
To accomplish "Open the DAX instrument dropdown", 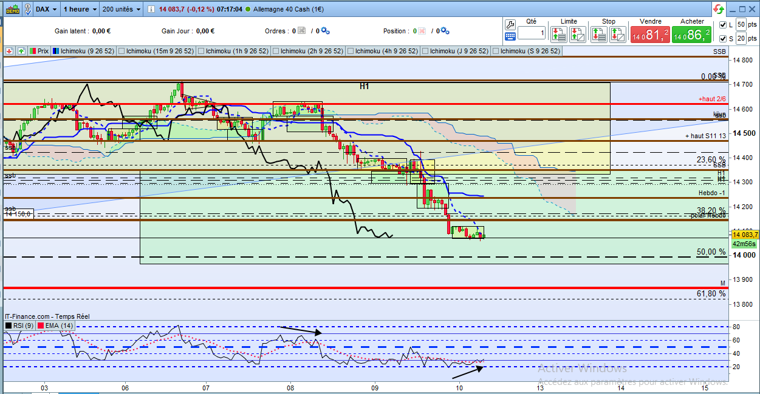I will tap(46, 9).
